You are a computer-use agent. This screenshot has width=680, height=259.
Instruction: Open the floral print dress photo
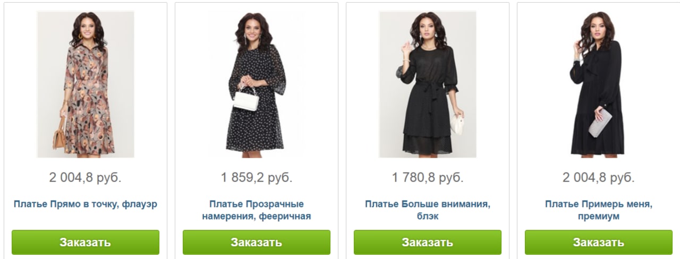tap(86, 84)
